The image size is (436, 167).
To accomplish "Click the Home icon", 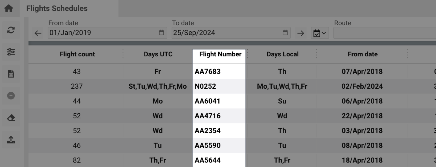I will 9,9.
